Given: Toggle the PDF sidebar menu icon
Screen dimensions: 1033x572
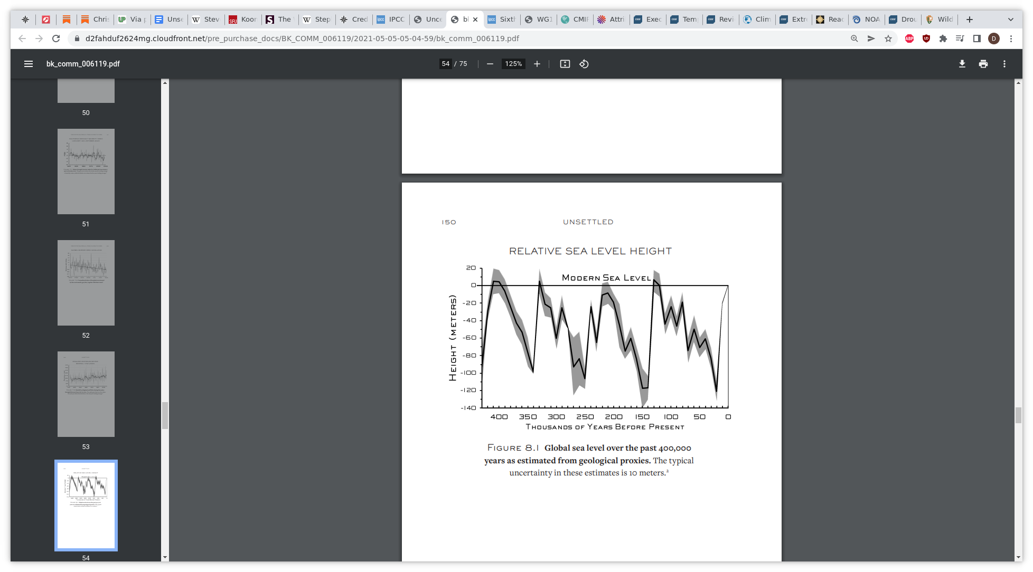Looking at the screenshot, I should click(29, 64).
